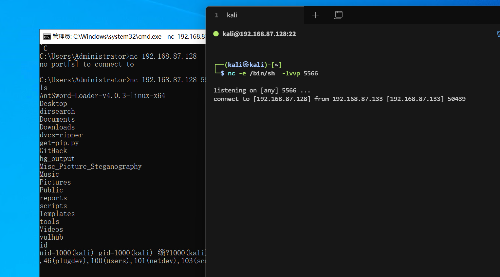Click the vulhub entry in cmd output

(x=51, y=237)
